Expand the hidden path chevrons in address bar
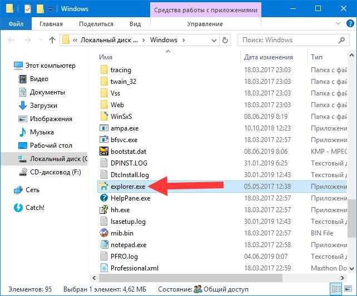This screenshot has width=357, height=296. coord(75,40)
